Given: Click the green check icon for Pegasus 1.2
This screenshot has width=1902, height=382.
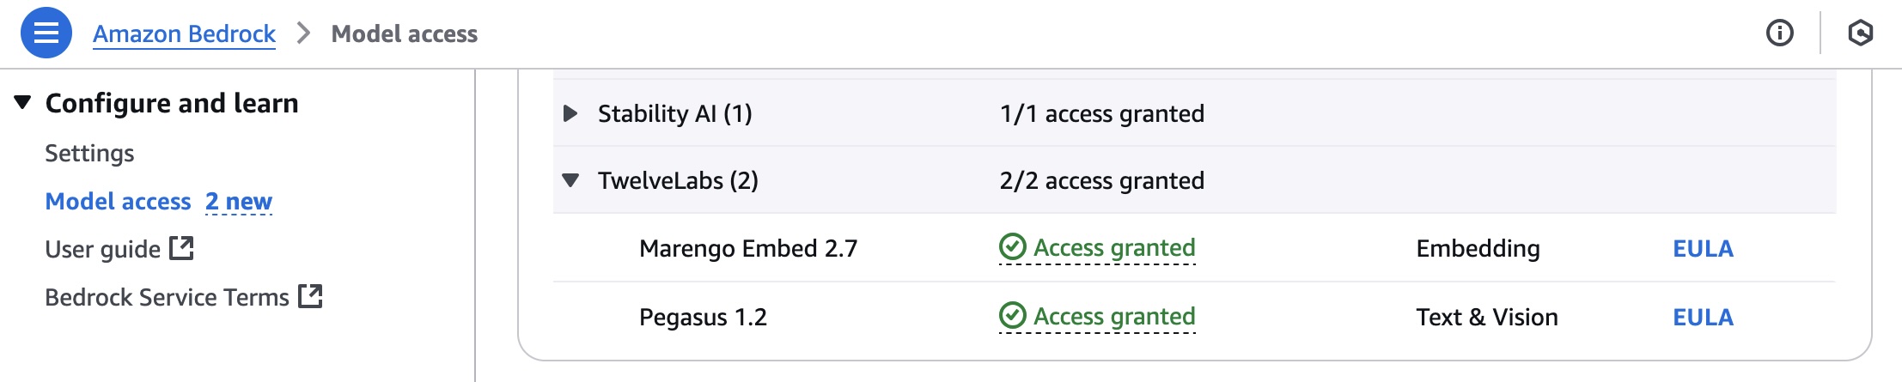Looking at the screenshot, I should (1013, 316).
